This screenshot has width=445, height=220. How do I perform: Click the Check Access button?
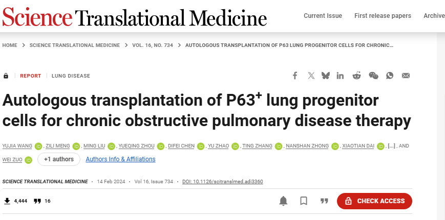point(374,201)
